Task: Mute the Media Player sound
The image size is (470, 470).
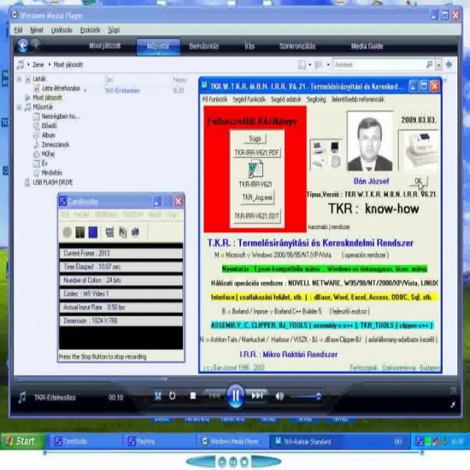Action: 279,397
